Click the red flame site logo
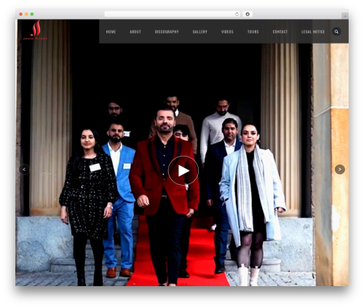This screenshot has height=308, width=364. click(x=35, y=30)
